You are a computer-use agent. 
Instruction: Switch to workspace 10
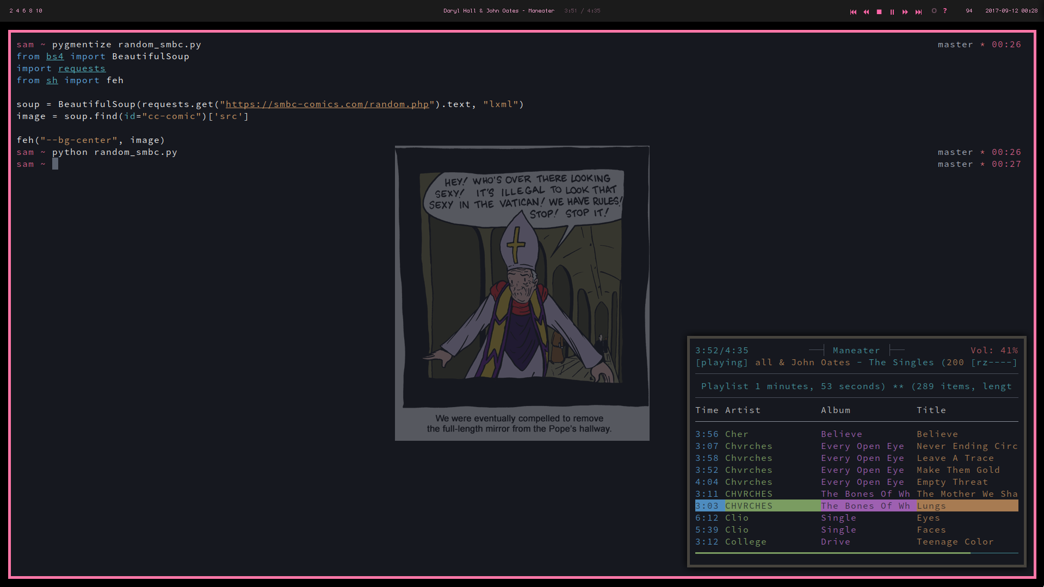tap(39, 11)
